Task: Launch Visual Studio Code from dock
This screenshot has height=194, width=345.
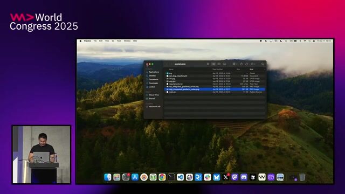Action: click(x=180, y=177)
